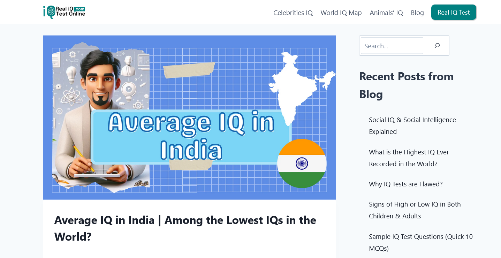This screenshot has height=258, width=501.
Task: View Signs of High or Low IQ post
Action: click(x=415, y=210)
